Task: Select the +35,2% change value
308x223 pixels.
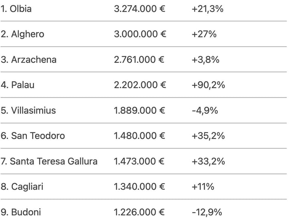Action: click(208, 136)
